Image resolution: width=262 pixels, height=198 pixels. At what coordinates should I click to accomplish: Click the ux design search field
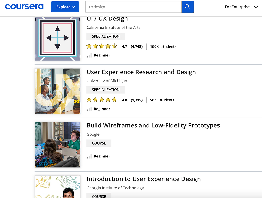click(x=134, y=7)
